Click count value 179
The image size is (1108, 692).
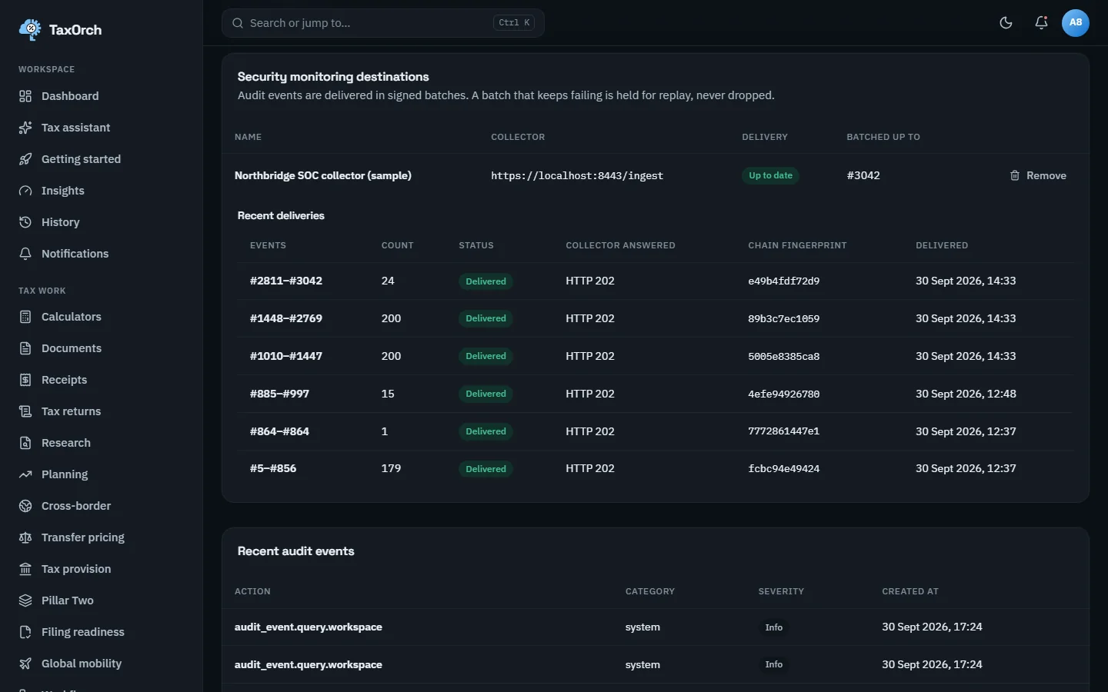pyautogui.click(x=391, y=468)
